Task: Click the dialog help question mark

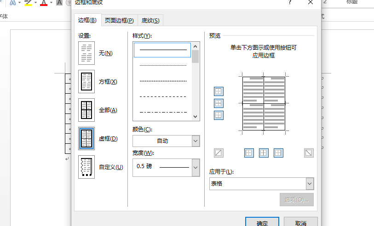Action: (x=289, y=2)
